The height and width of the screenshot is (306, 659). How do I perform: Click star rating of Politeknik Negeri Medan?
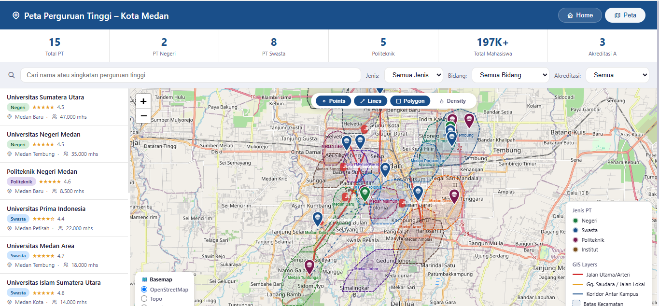coord(50,181)
